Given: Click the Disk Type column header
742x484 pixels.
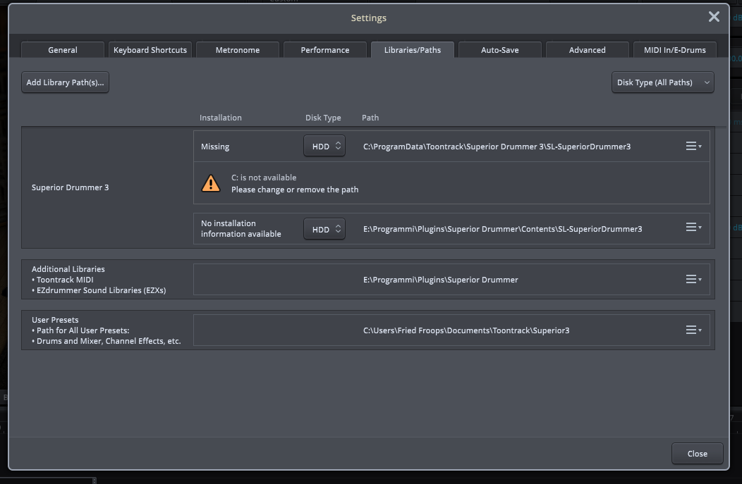Looking at the screenshot, I should click(x=323, y=118).
